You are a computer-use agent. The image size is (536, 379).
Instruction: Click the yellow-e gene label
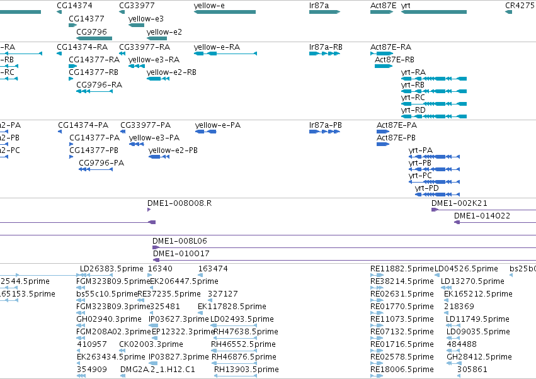(x=209, y=6)
